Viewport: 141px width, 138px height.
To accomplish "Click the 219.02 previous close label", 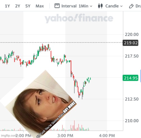I will click(x=131, y=43).
